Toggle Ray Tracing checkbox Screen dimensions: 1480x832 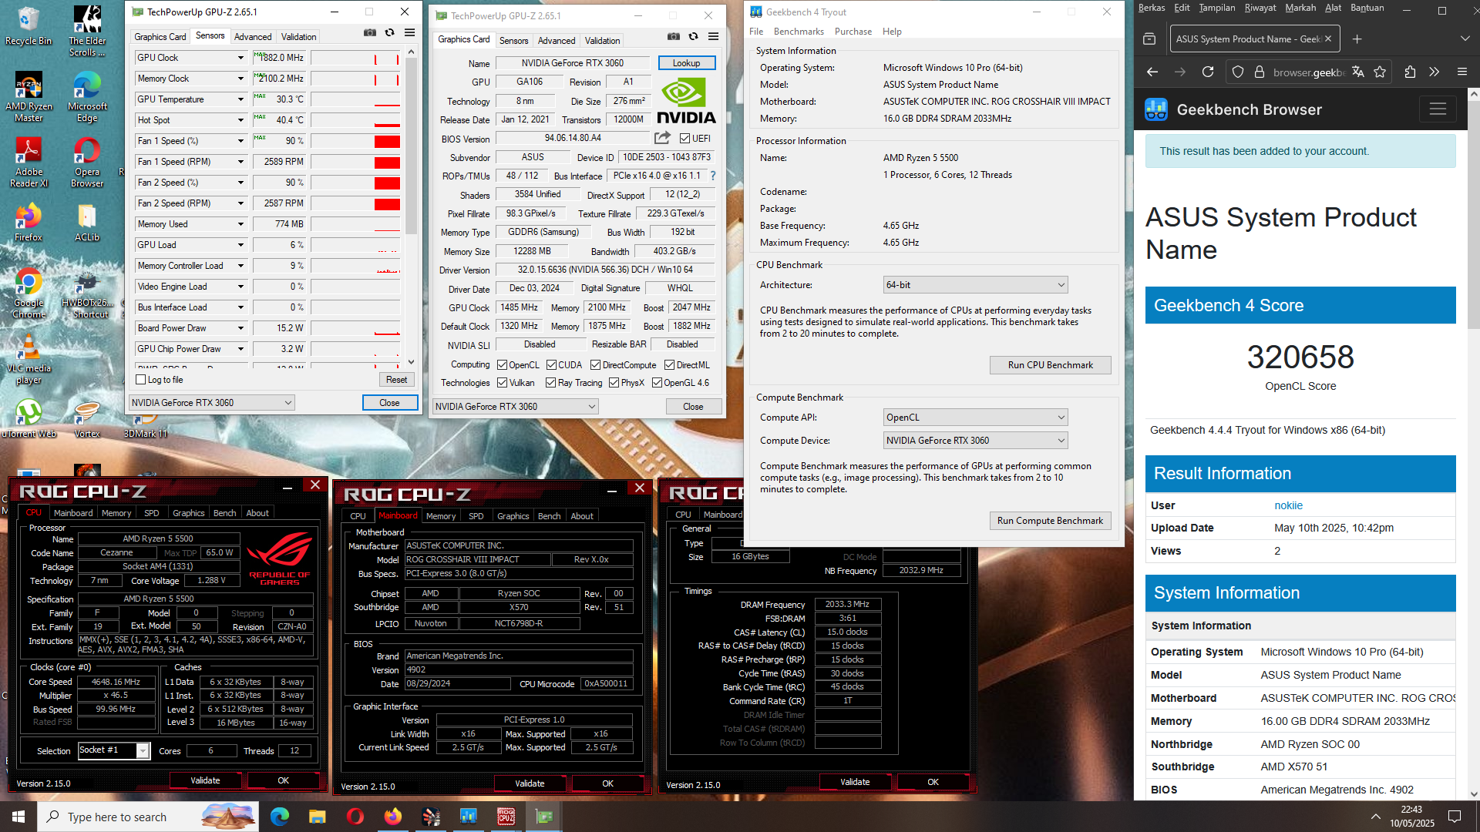tap(551, 383)
